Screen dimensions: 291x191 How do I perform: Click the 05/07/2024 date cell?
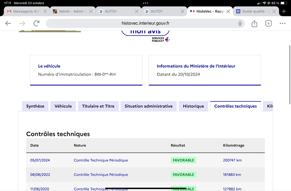pos(40,160)
